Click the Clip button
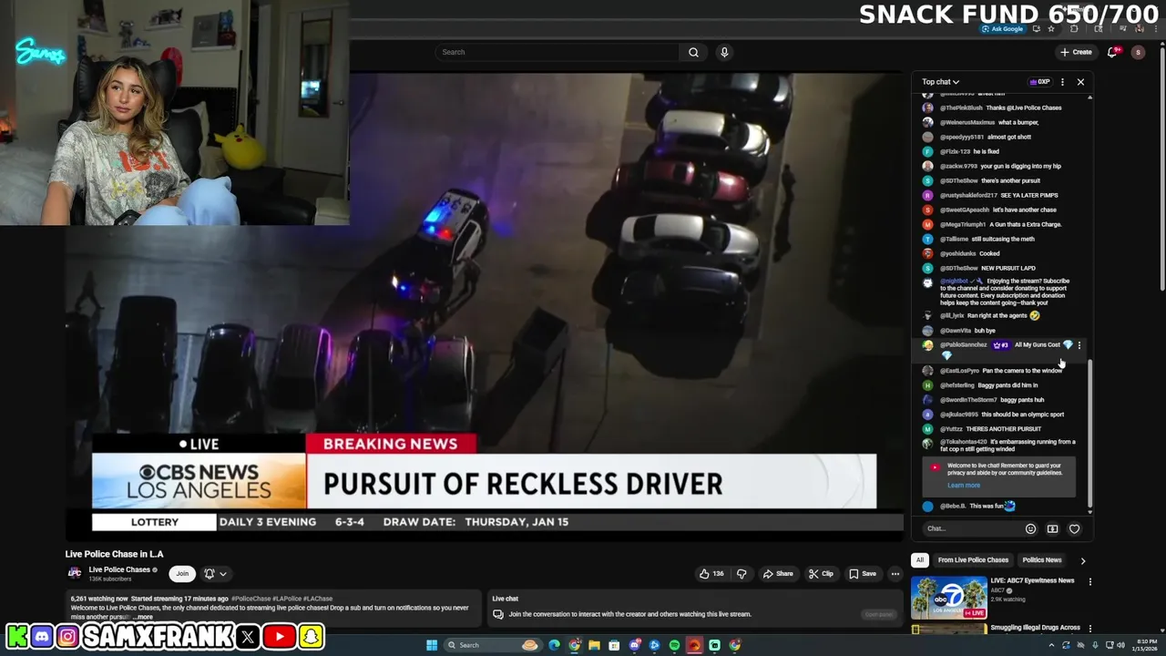 coord(821,574)
